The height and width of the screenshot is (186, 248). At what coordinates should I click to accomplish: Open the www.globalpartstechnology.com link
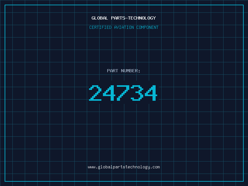[x=124, y=167]
